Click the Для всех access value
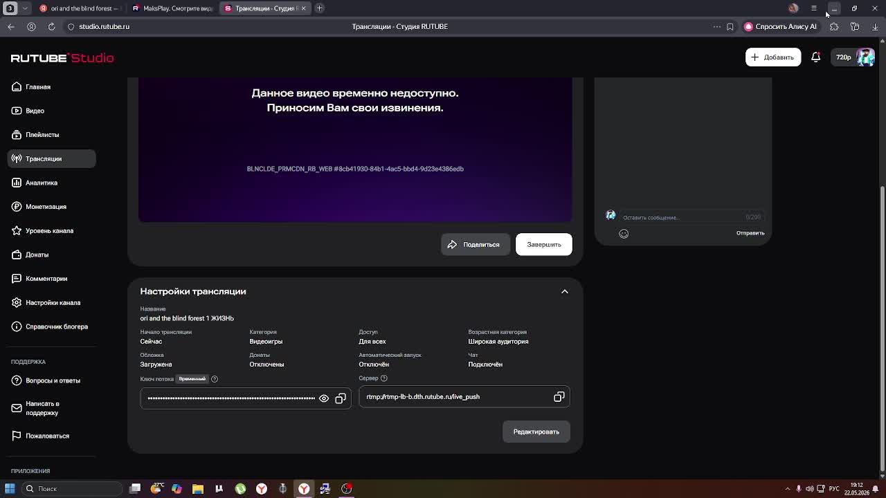The height and width of the screenshot is (498, 886). click(x=372, y=342)
